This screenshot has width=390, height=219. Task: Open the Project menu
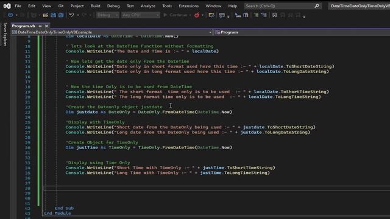(77, 6)
